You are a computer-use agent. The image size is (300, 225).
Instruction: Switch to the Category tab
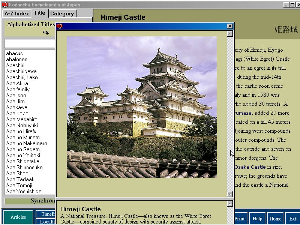click(x=62, y=13)
